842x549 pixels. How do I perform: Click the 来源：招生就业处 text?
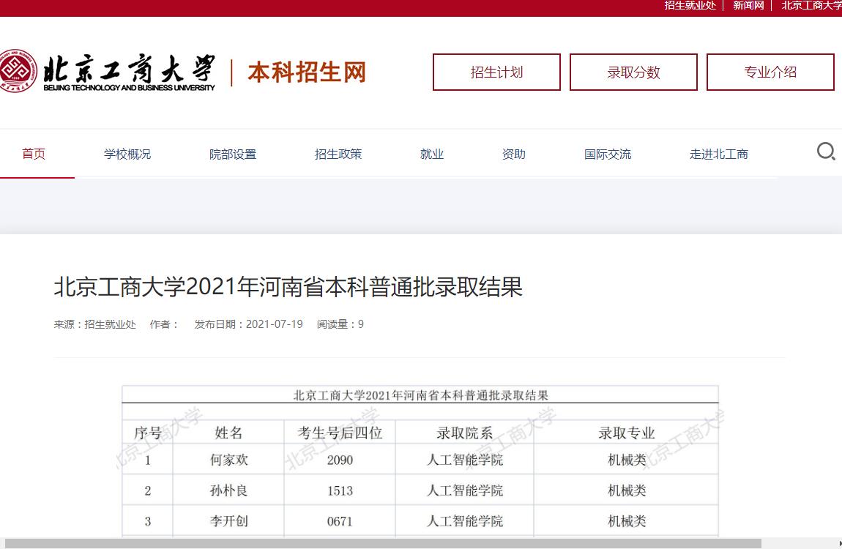(95, 324)
